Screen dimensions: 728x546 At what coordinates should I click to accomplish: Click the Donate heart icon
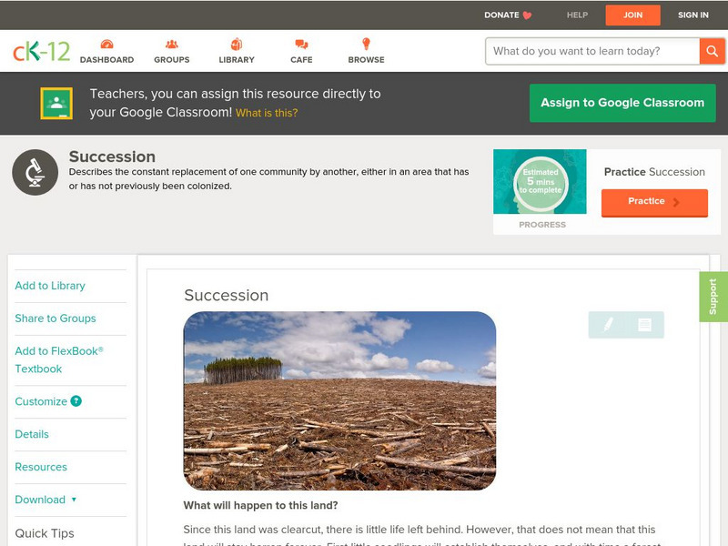pyautogui.click(x=527, y=15)
